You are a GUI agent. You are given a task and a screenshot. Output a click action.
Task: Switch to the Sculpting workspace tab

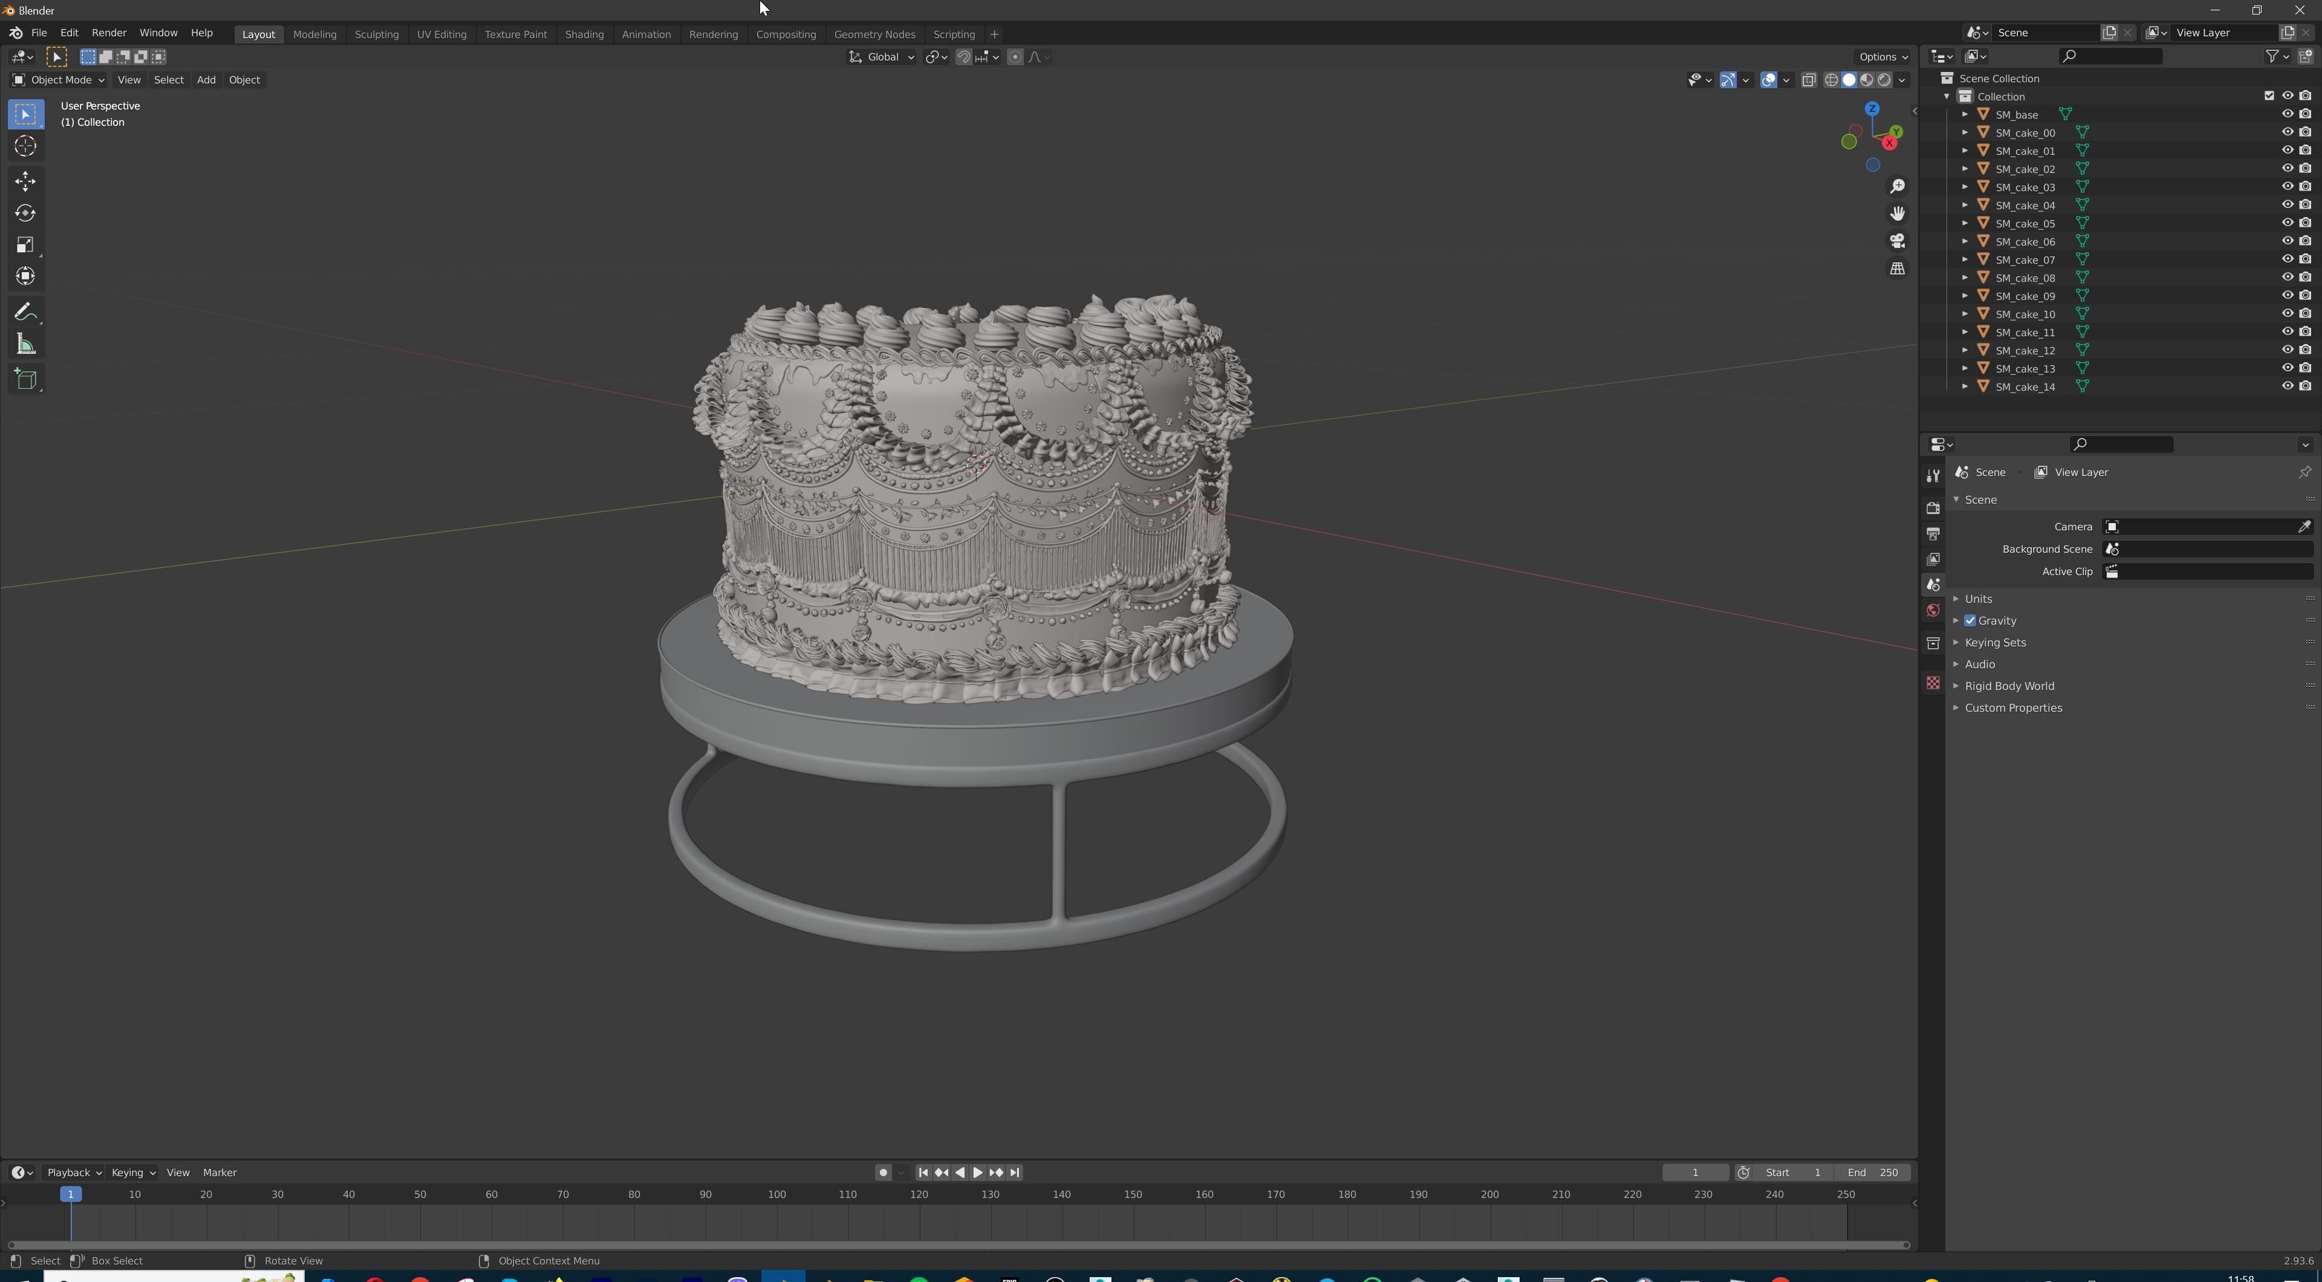[x=376, y=34]
